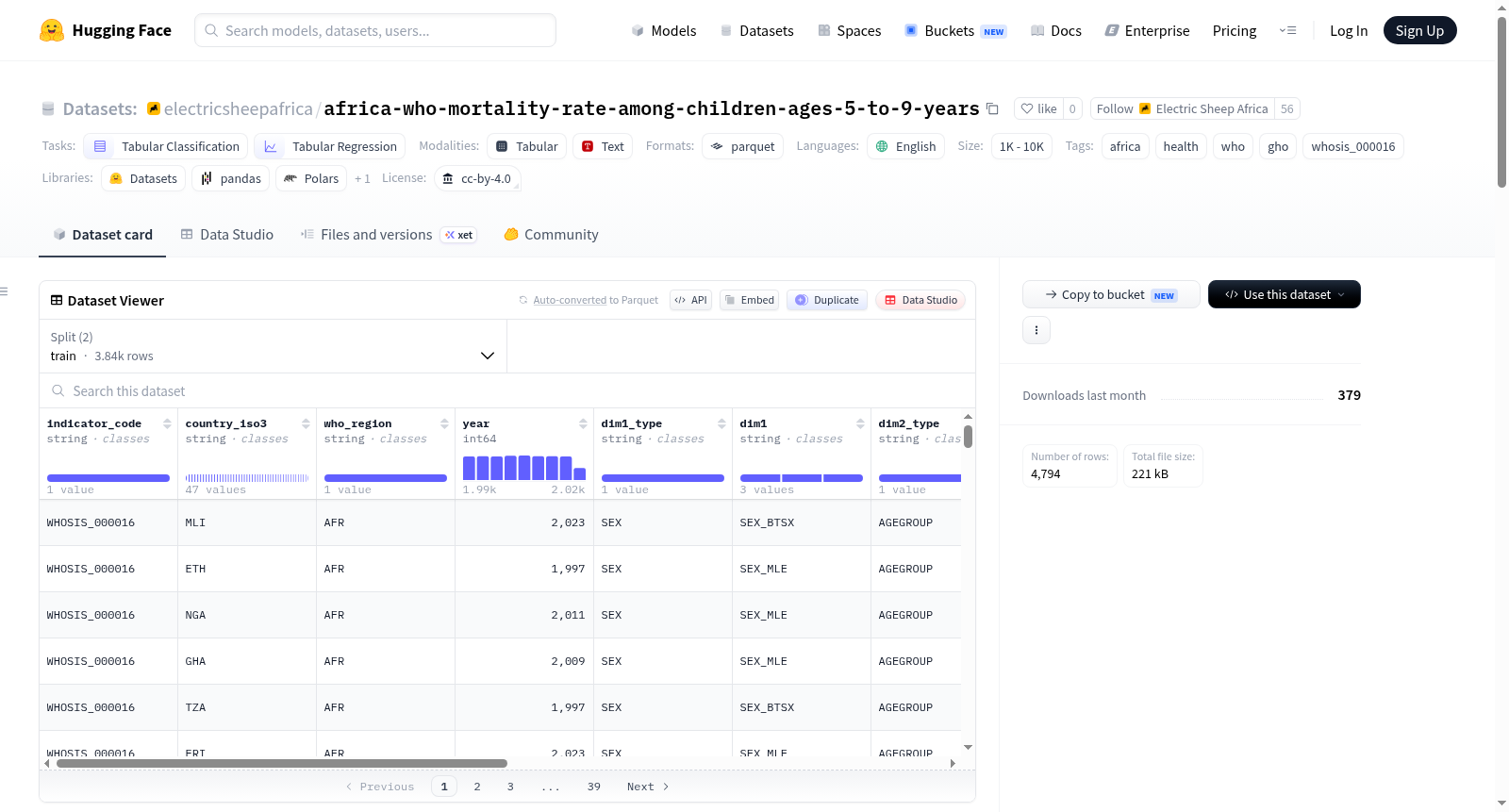Copy dataset name with the copy icon

tap(992, 108)
